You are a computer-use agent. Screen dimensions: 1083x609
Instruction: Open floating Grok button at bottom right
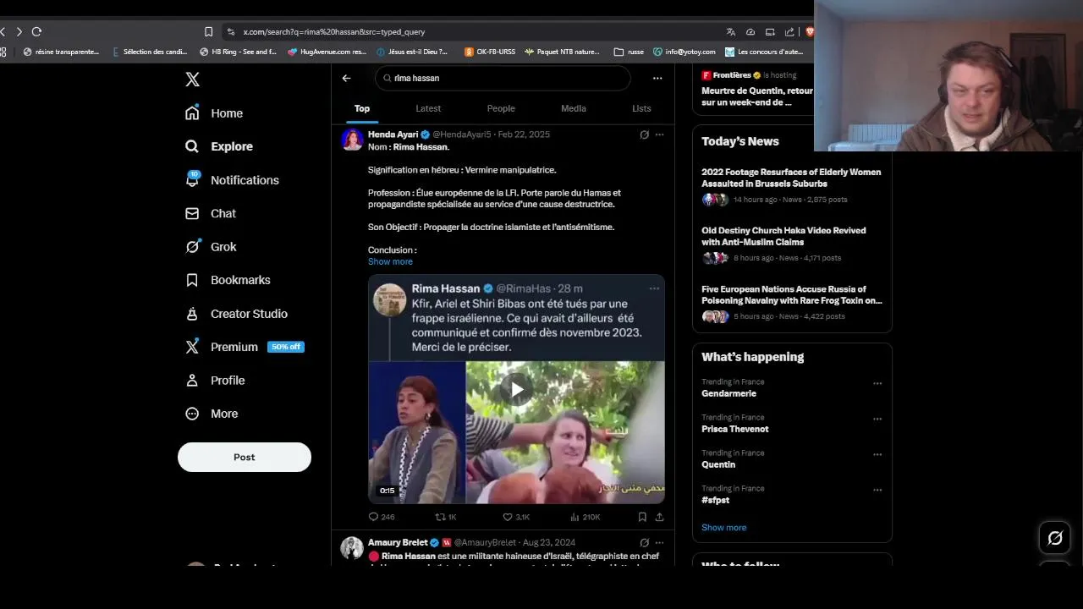1055,538
